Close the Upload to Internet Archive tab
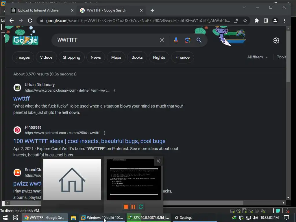The image size is (296, 222). click(72, 11)
